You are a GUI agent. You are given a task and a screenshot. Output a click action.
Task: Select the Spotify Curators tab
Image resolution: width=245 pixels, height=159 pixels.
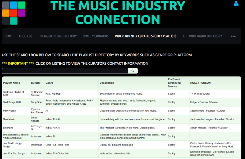96,36
